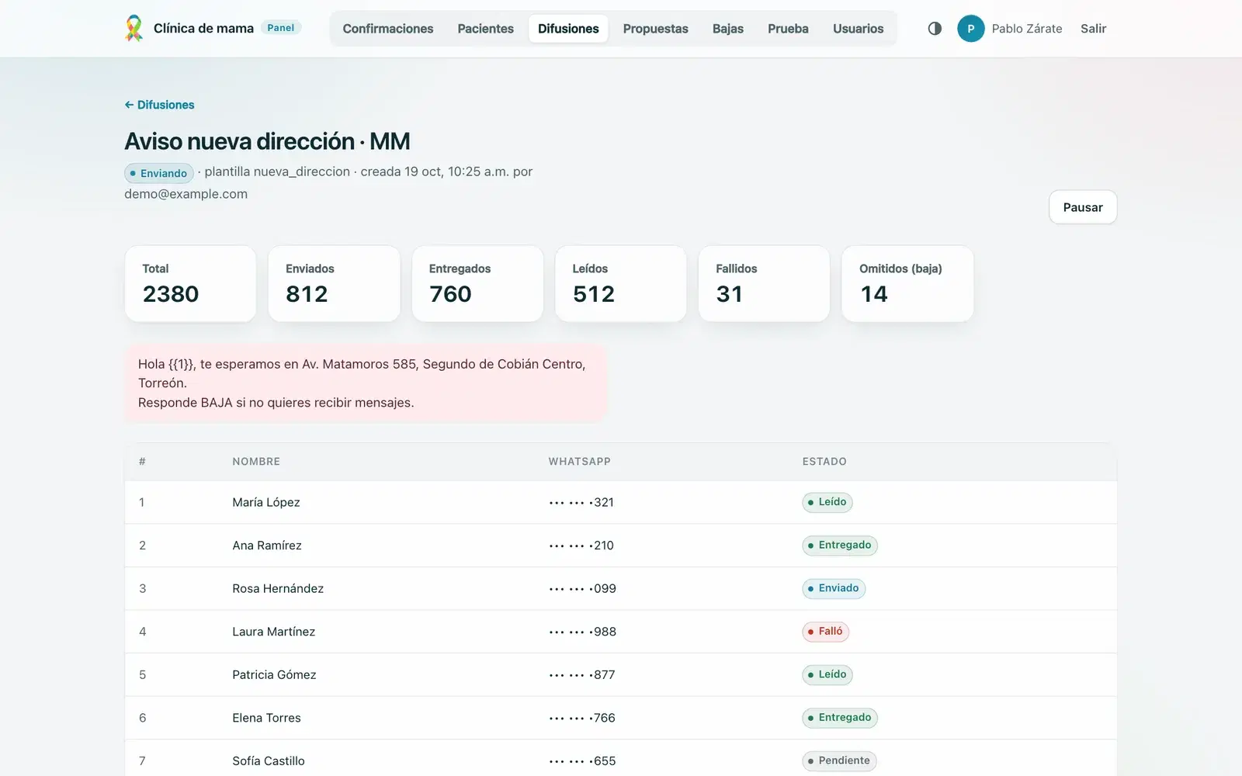Image resolution: width=1242 pixels, height=776 pixels.
Task: Click the name Sofía Castillo
Action: pyautogui.click(x=269, y=760)
